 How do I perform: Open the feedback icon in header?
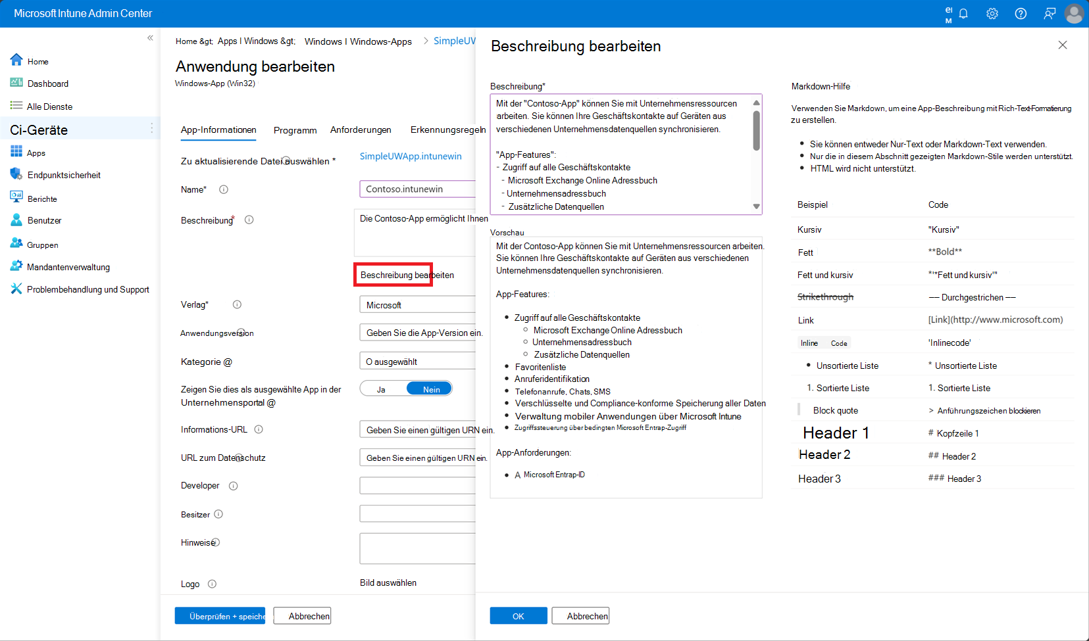click(x=1050, y=14)
